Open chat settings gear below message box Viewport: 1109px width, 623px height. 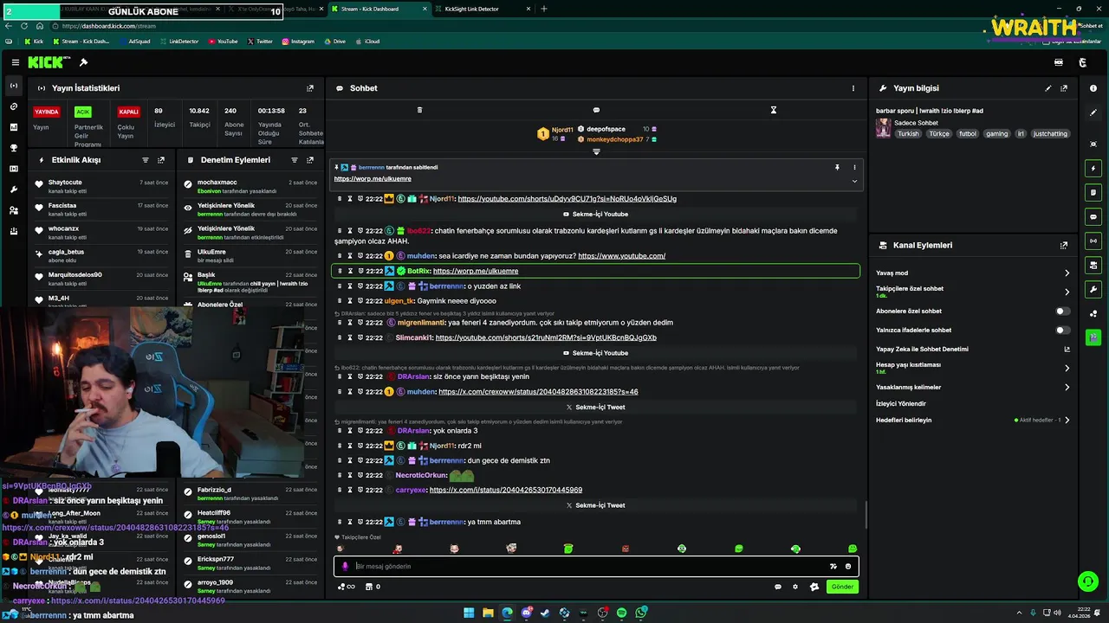tap(795, 587)
